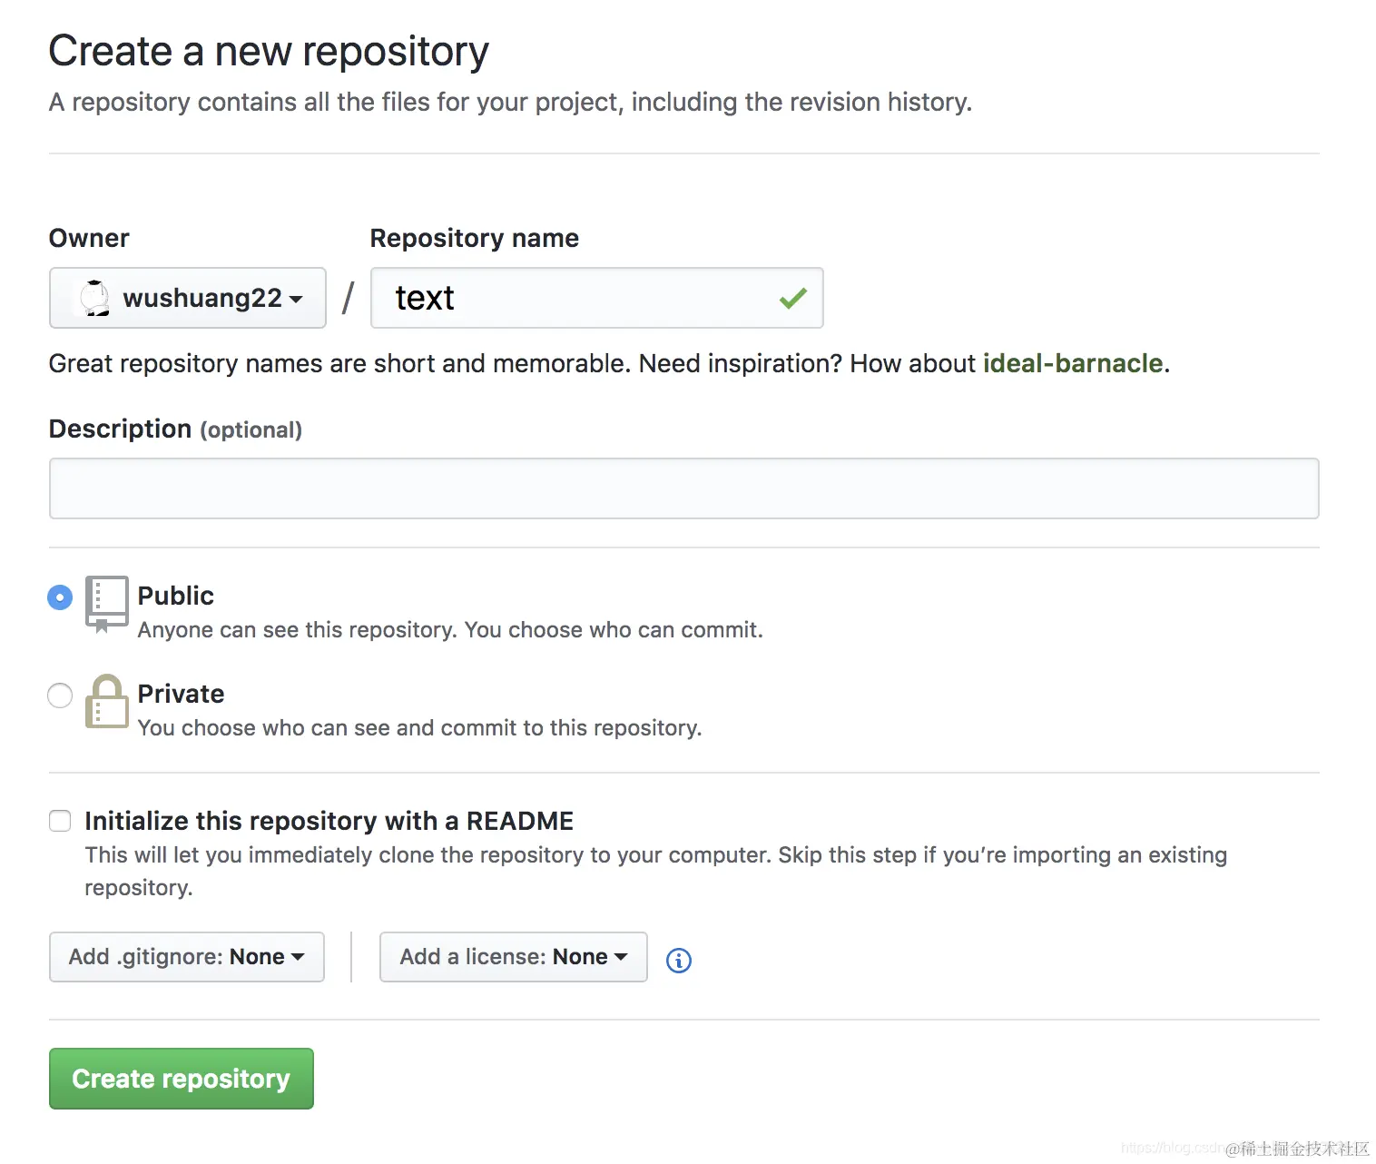
Task: Click the license info icon
Action: click(678, 960)
